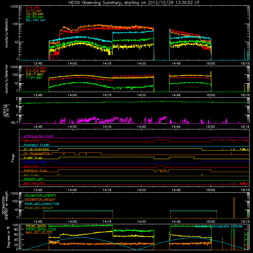Viewport: 253px width, 253px height.
Task: Click the GOES15 axis label
Action: pyautogui.click(x=6, y=111)
